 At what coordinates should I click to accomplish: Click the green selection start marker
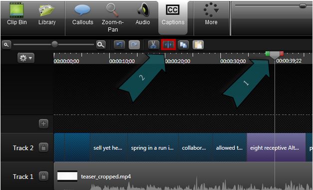pyautogui.click(x=267, y=53)
